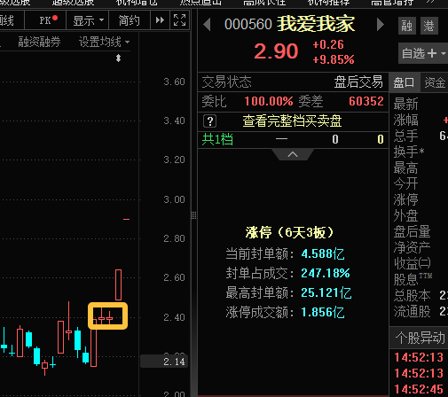Click the PK comparison button

(45, 20)
